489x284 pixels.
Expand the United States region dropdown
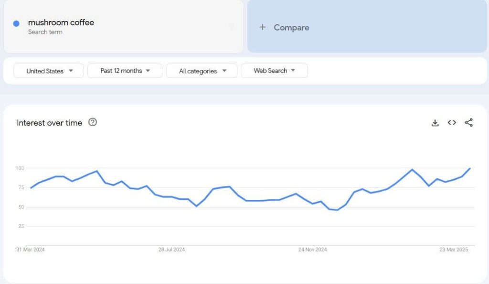49,71
